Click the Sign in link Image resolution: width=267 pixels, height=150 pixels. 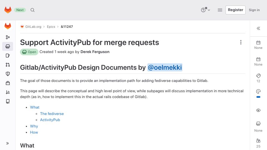click(x=254, y=10)
